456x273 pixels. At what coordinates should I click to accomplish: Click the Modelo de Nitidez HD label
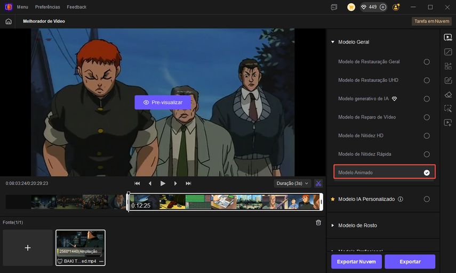pos(361,136)
